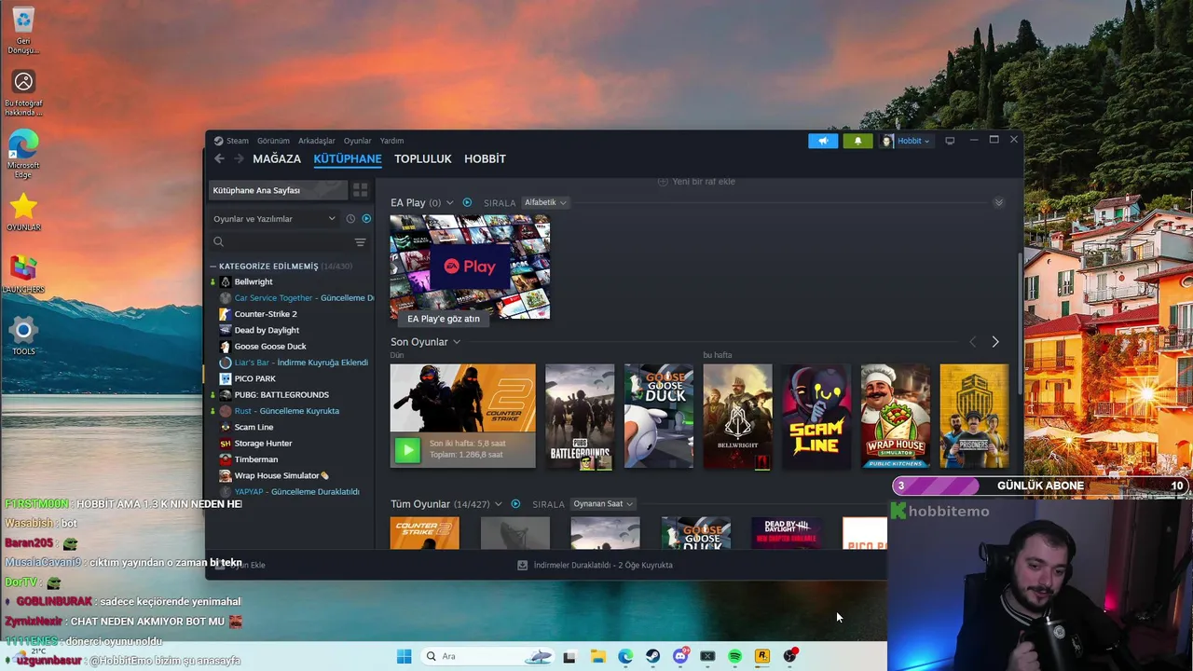Viewport: 1193px width, 671px height.
Task: Open OBS Studio from the taskbar
Action: (x=790, y=656)
